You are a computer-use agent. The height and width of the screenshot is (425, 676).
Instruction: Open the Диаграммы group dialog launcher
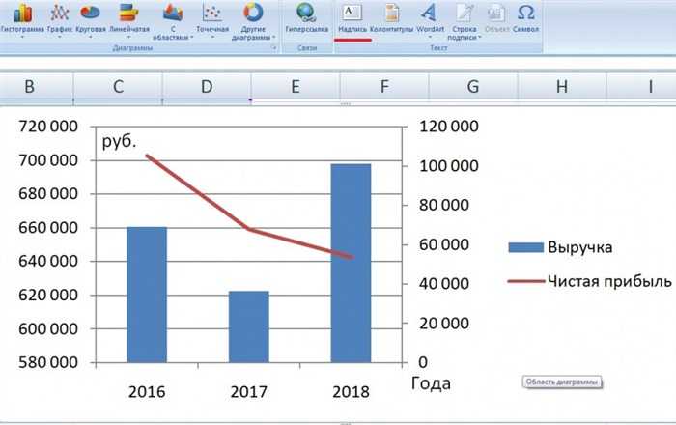(x=274, y=48)
